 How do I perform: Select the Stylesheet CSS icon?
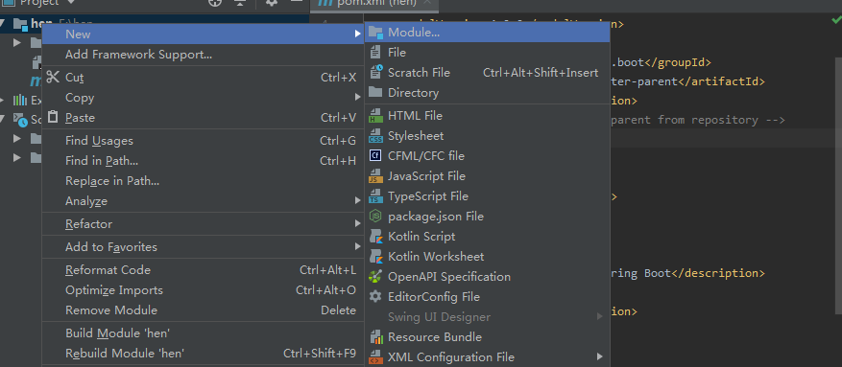(x=376, y=136)
